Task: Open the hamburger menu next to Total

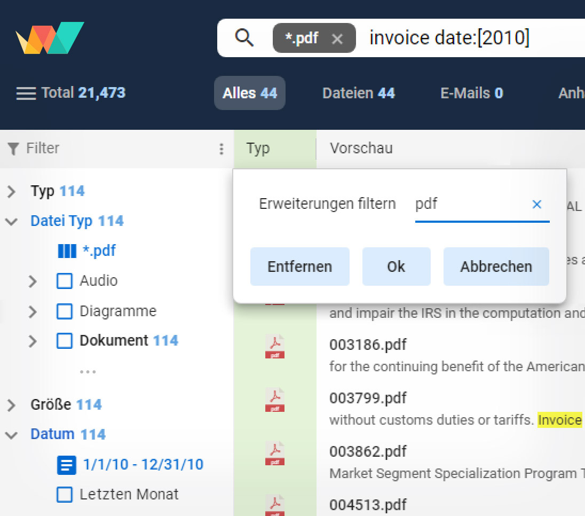Action: [26, 93]
